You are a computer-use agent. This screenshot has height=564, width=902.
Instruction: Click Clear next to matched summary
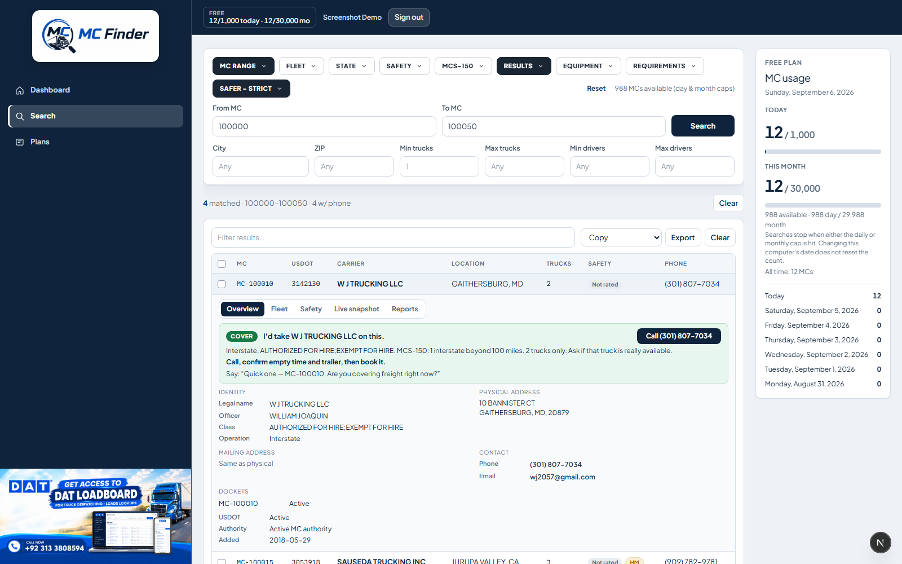pos(728,203)
